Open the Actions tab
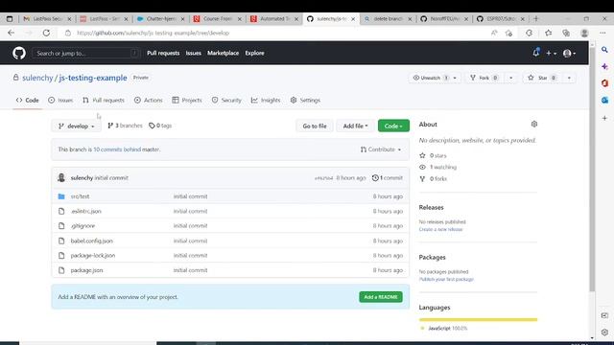614x345 pixels. [x=149, y=100]
